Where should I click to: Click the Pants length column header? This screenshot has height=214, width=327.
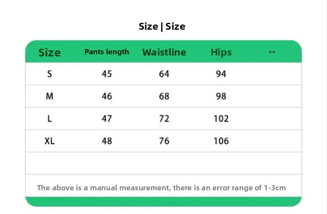[106, 52]
